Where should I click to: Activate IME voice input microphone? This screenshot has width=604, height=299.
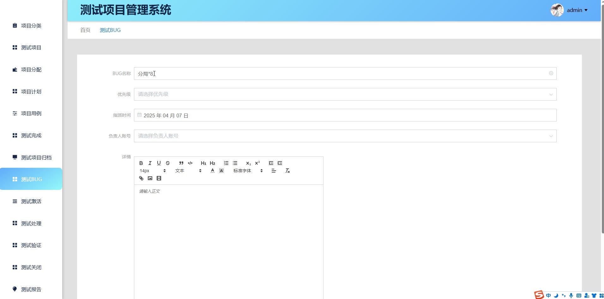tap(571, 296)
